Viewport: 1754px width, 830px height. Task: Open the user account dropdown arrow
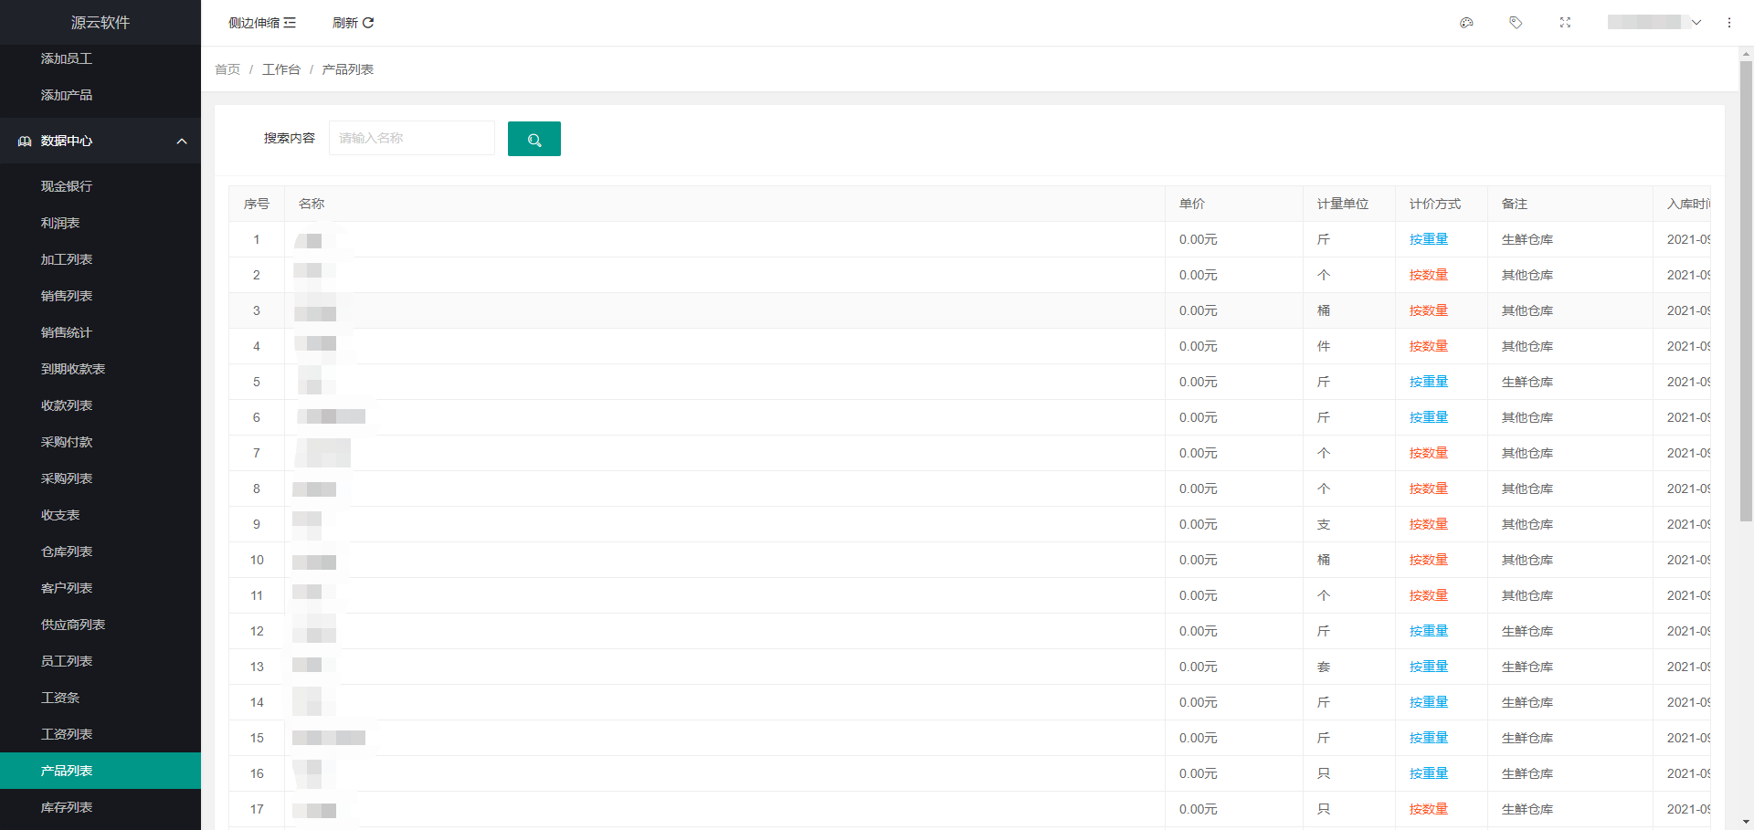[x=1696, y=23]
